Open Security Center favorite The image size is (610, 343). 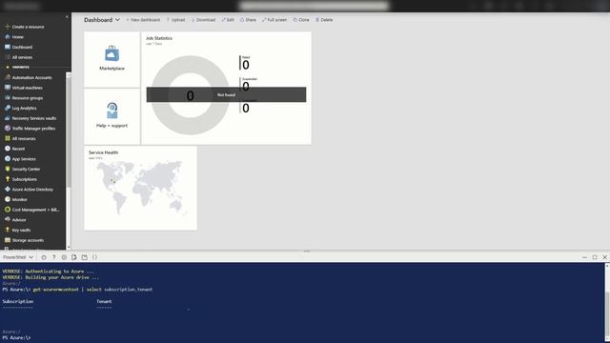(x=23, y=170)
